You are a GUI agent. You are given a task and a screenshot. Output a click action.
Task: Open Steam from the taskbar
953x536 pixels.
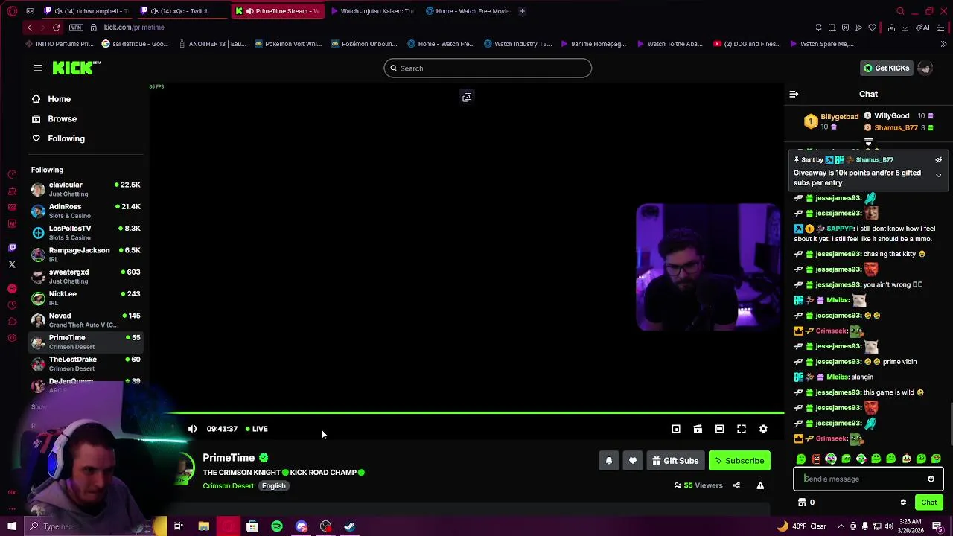(349, 526)
